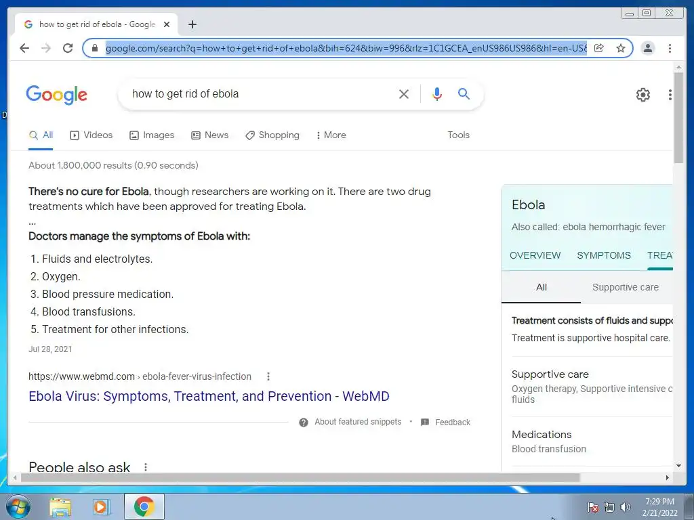The width and height of the screenshot is (694, 520).
Task: Click About featured snippets help icon
Action: 304,422
